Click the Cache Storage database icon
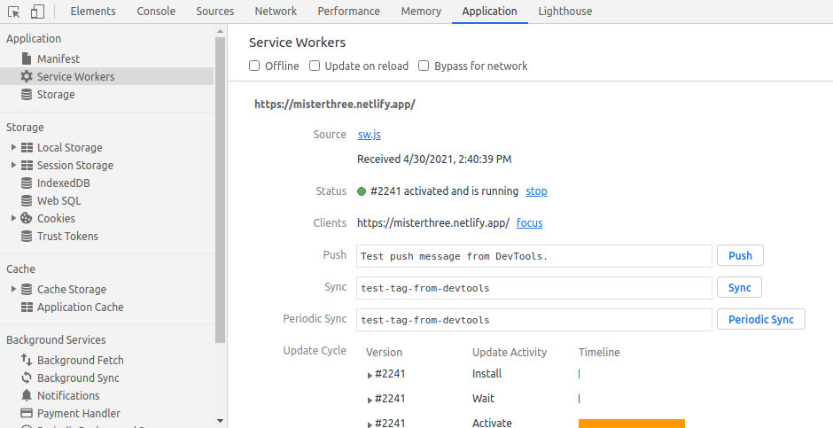 coord(27,290)
